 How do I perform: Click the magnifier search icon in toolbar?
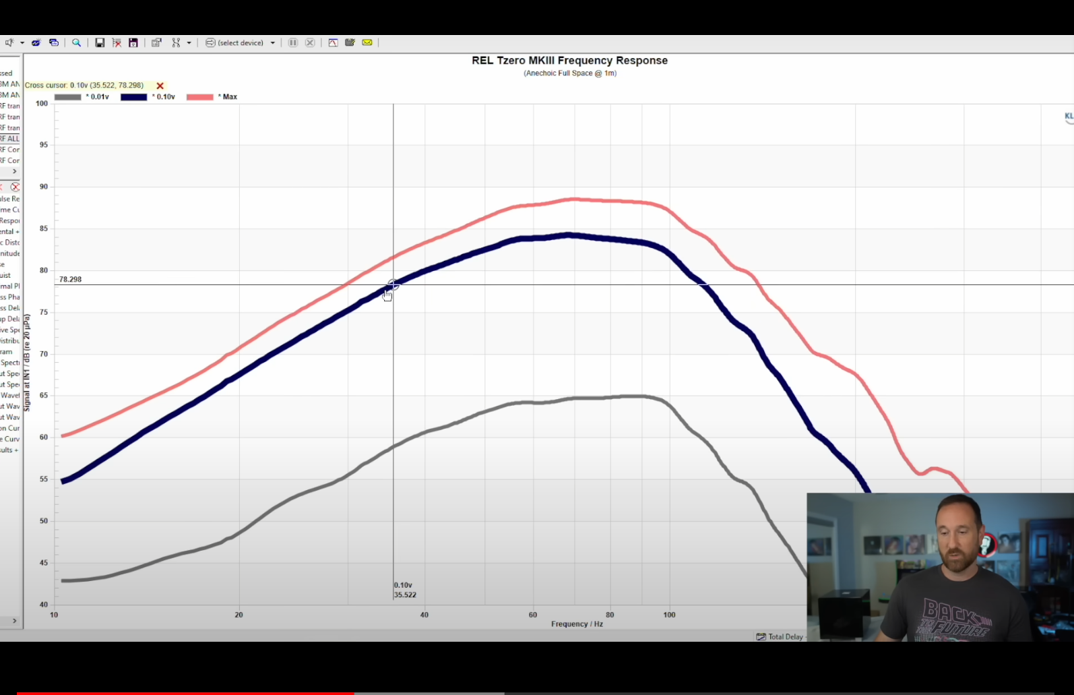tap(77, 42)
